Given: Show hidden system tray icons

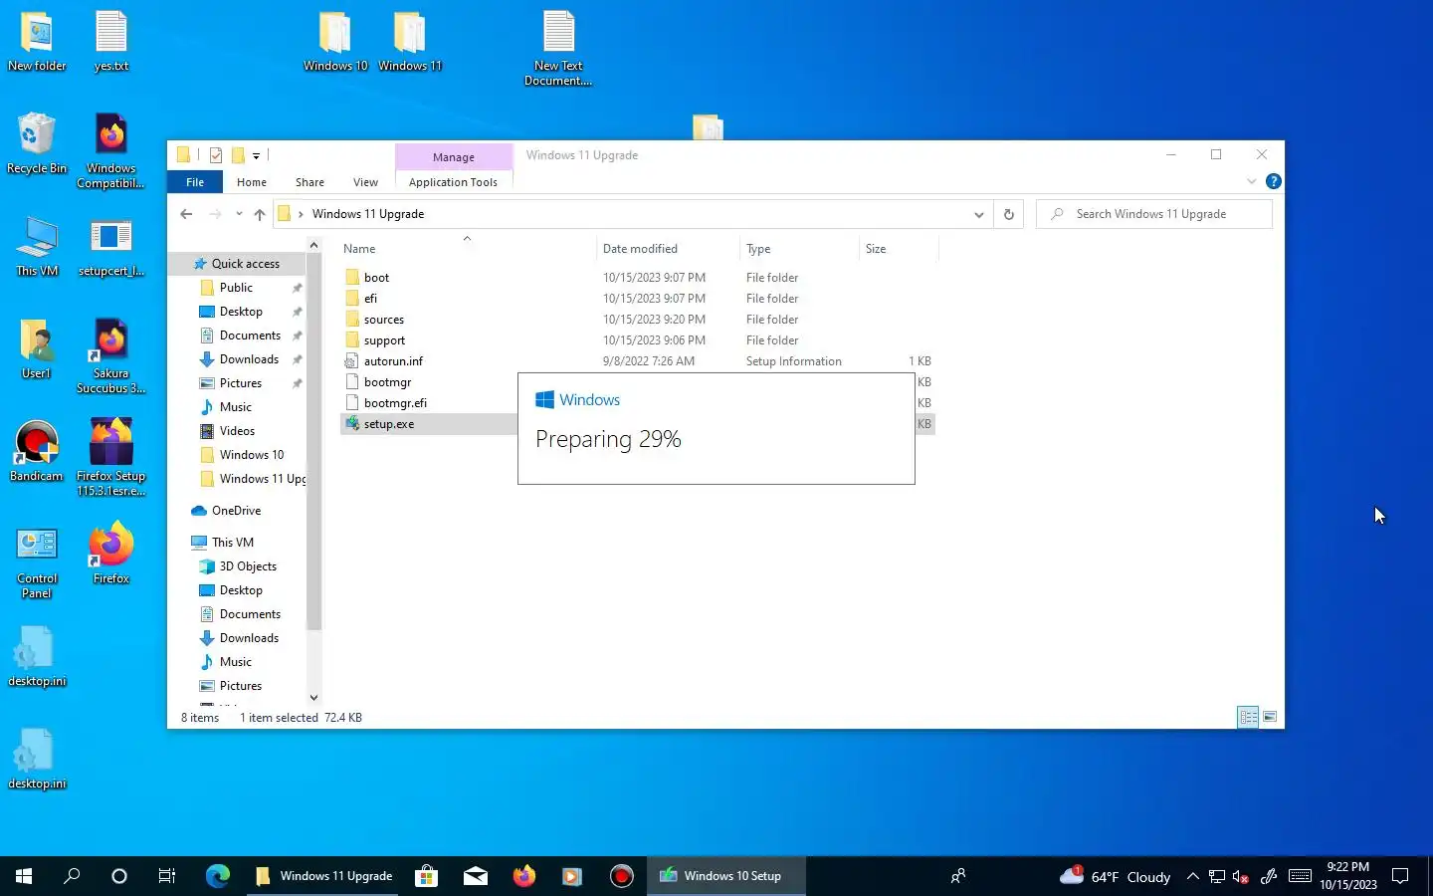Looking at the screenshot, I should [x=1192, y=876].
